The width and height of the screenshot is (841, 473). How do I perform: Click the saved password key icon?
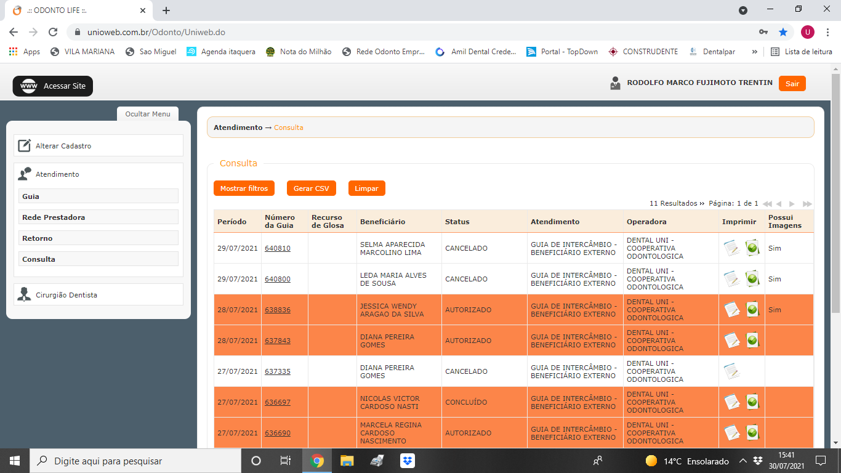(x=763, y=32)
